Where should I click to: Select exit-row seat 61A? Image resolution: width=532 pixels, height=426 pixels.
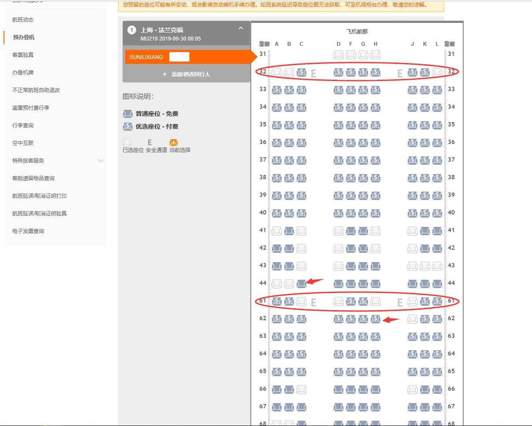pyautogui.click(x=277, y=301)
